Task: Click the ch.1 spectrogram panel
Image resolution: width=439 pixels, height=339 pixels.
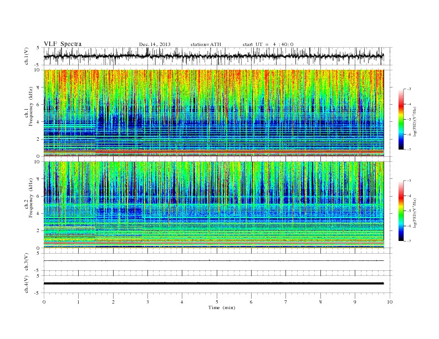Action: pos(213,113)
